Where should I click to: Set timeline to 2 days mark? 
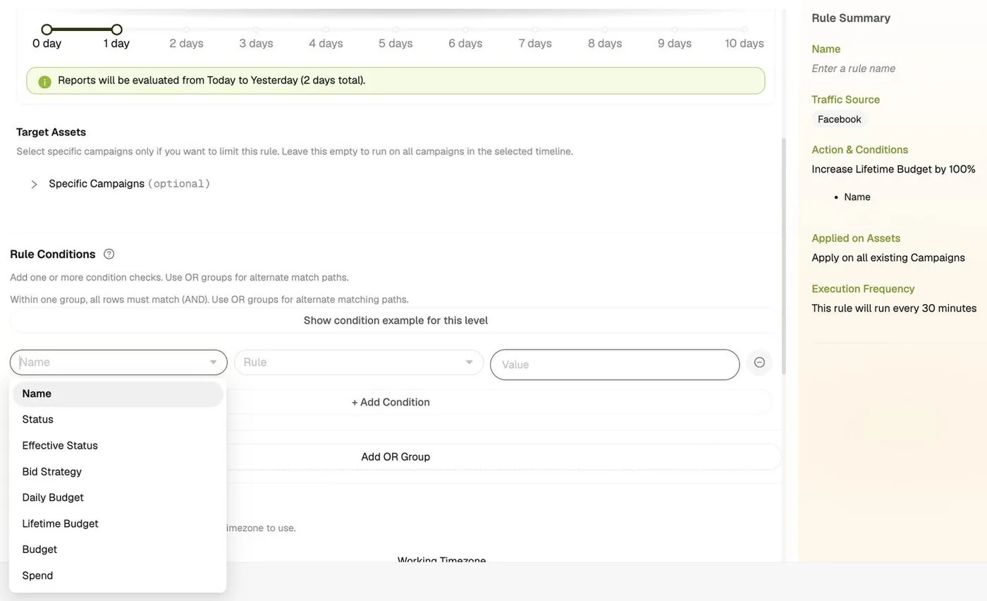(x=186, y=30)
